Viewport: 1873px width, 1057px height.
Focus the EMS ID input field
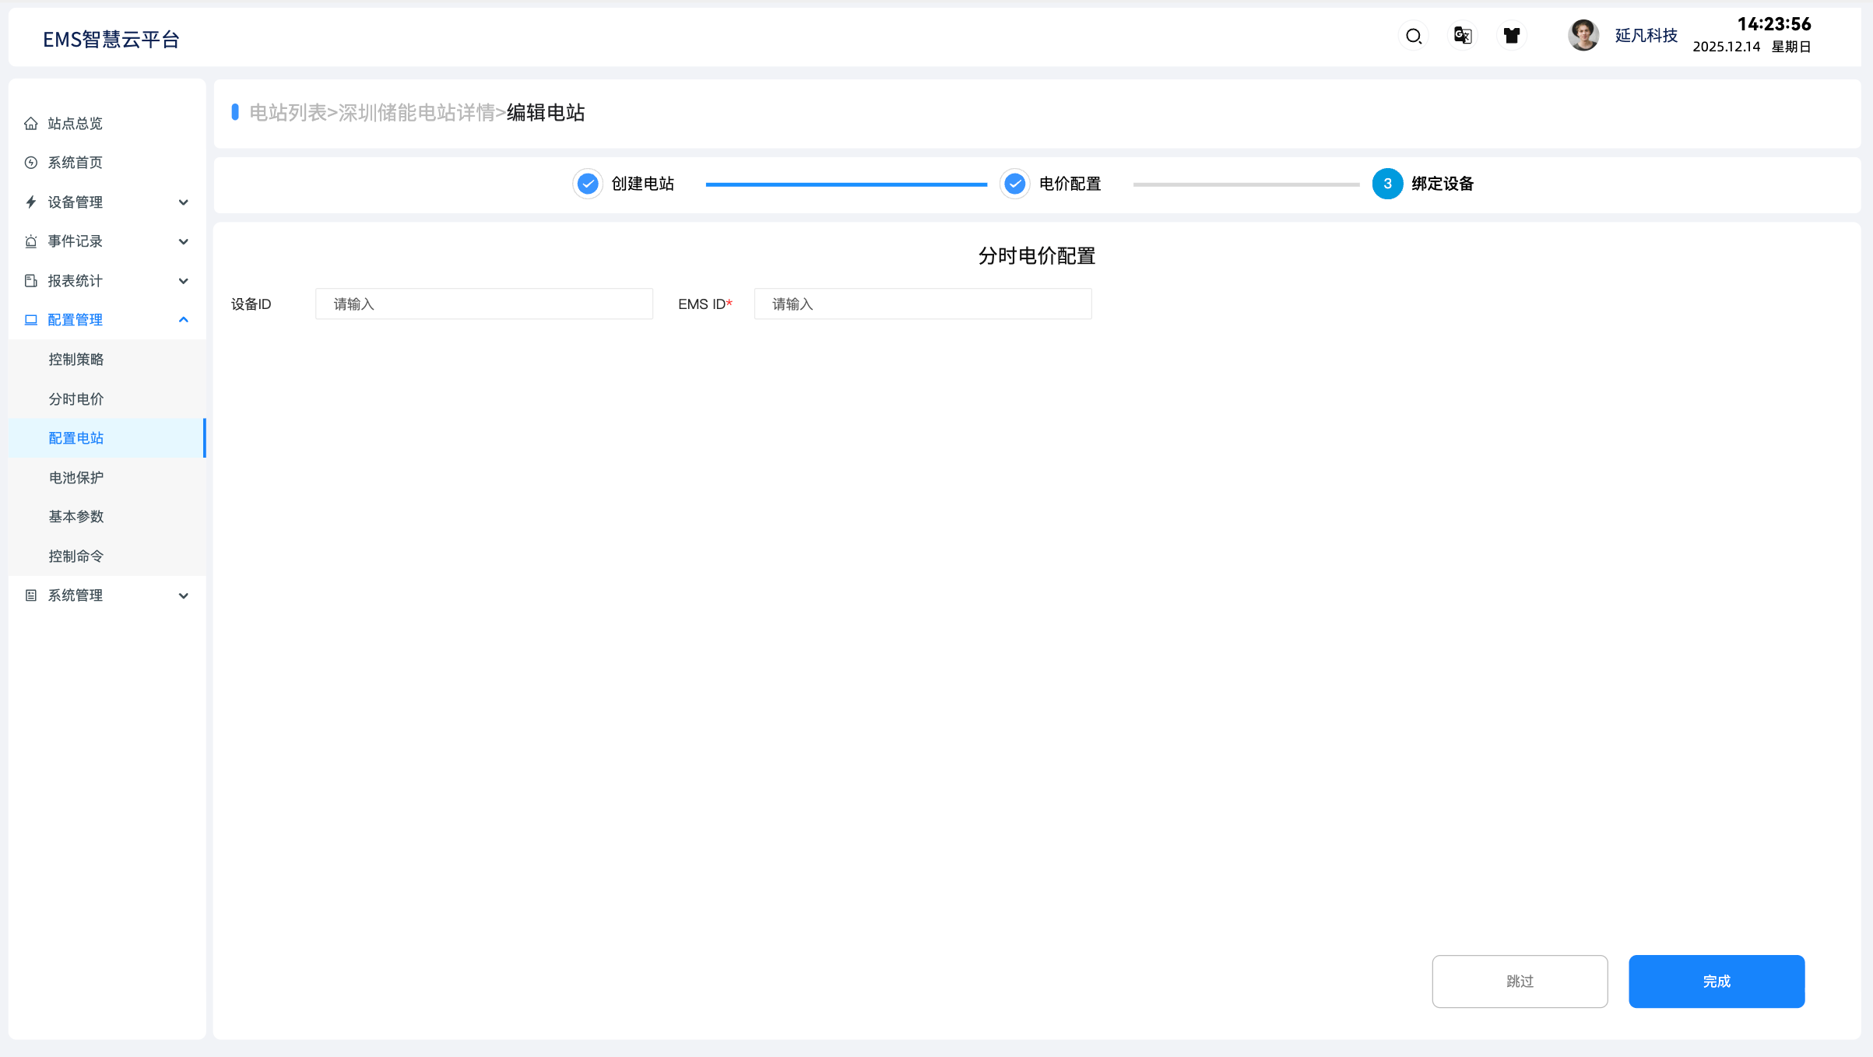pos(922,304)
